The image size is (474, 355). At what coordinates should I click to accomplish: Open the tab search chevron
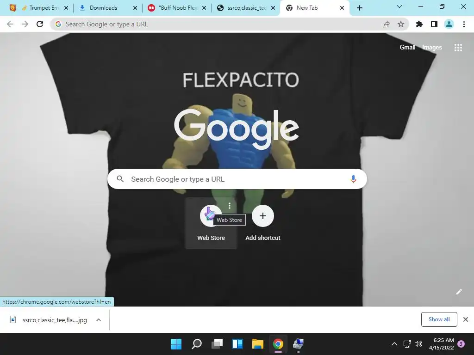(399, 6)
